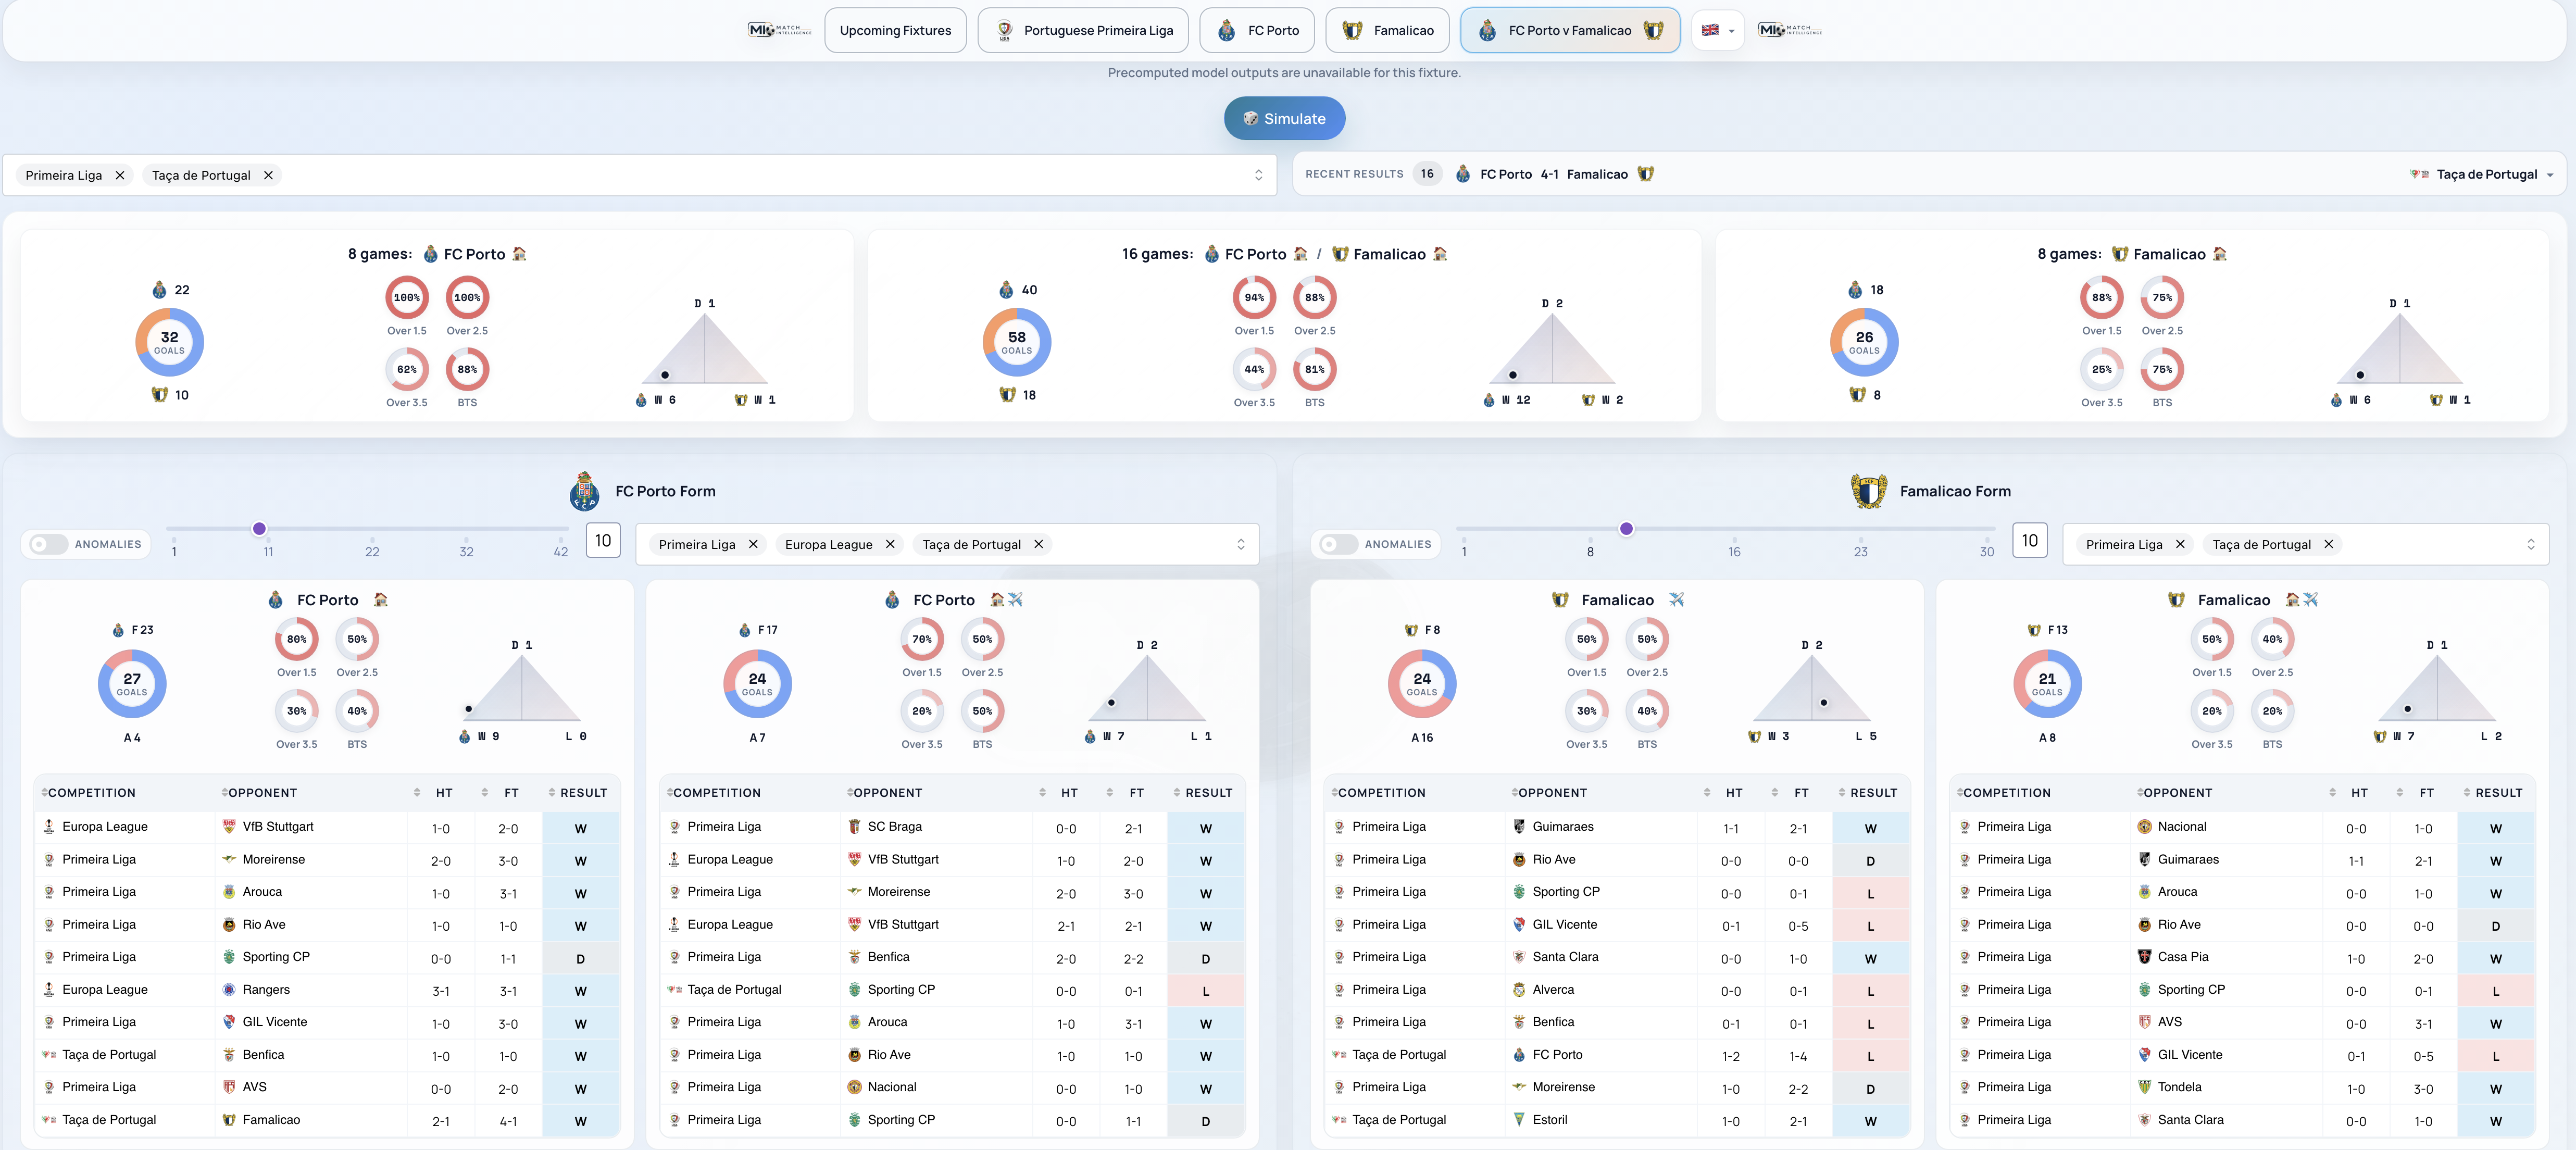Open the FC Porto team tab

click(x=1257, y=31)
